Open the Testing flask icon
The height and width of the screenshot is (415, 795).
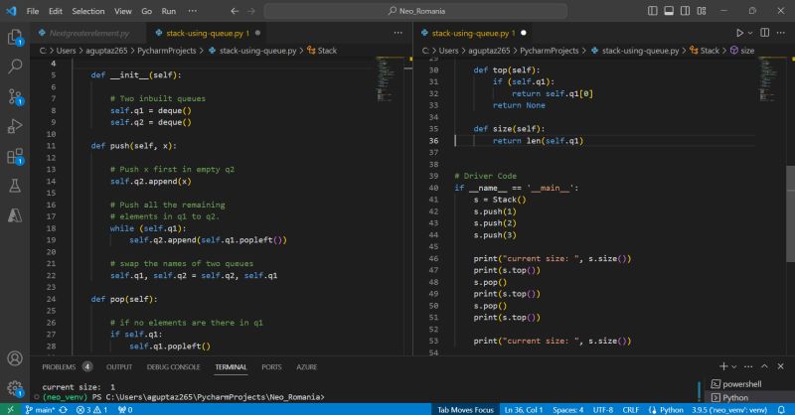coord(15,186)
